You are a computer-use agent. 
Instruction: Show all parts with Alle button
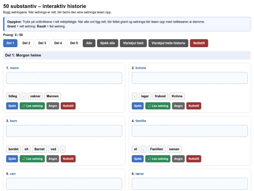(x=89, y=43)
